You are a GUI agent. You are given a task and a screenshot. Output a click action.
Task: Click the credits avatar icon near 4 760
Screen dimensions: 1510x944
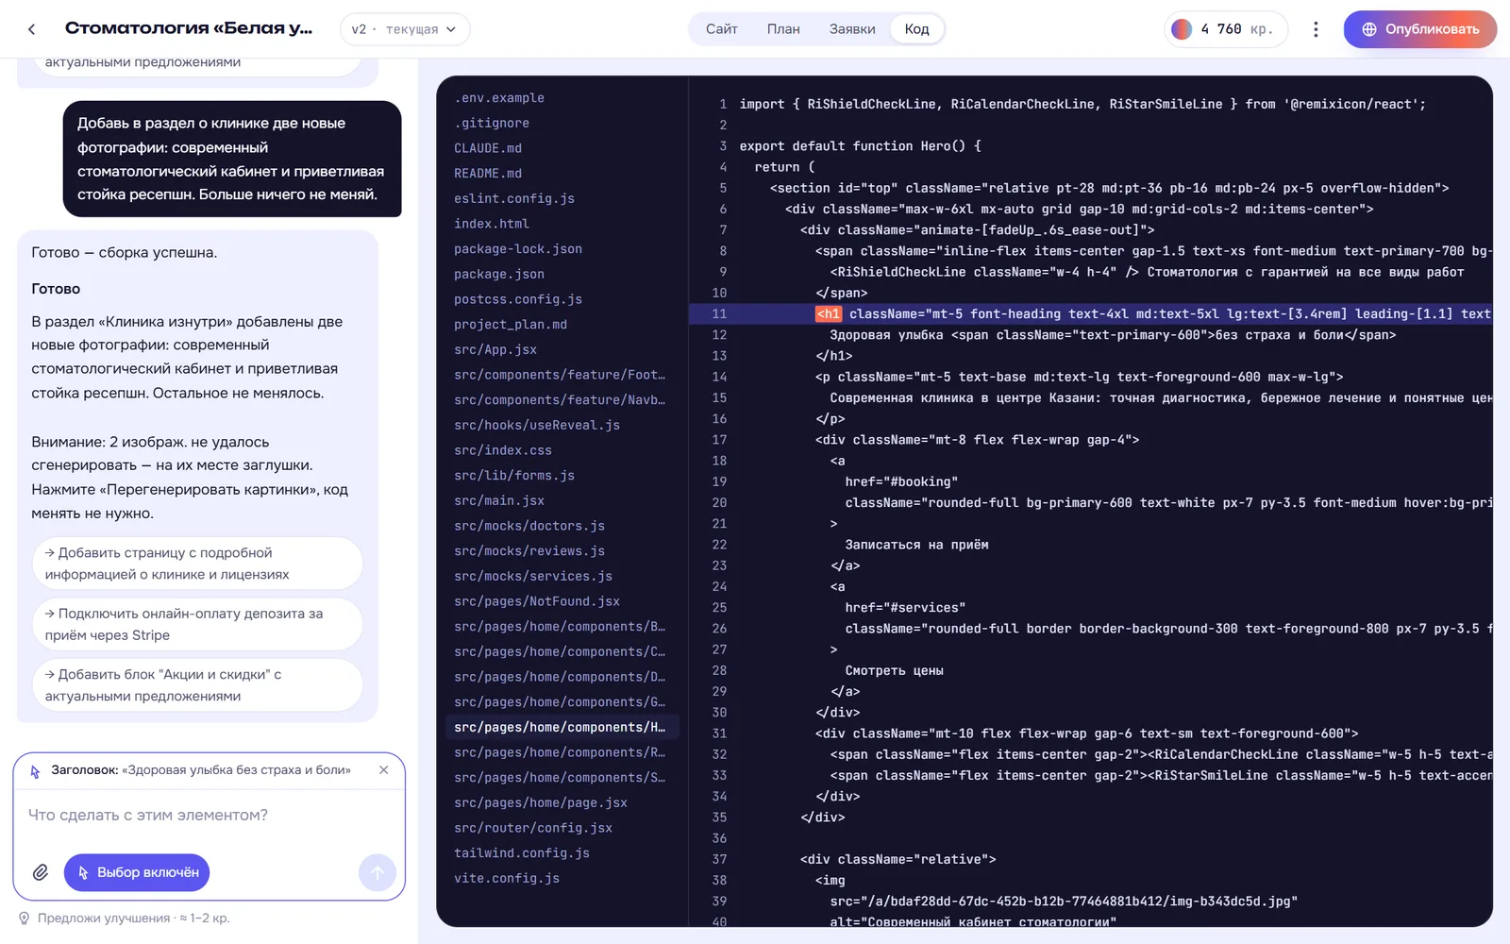point(1182,29)
